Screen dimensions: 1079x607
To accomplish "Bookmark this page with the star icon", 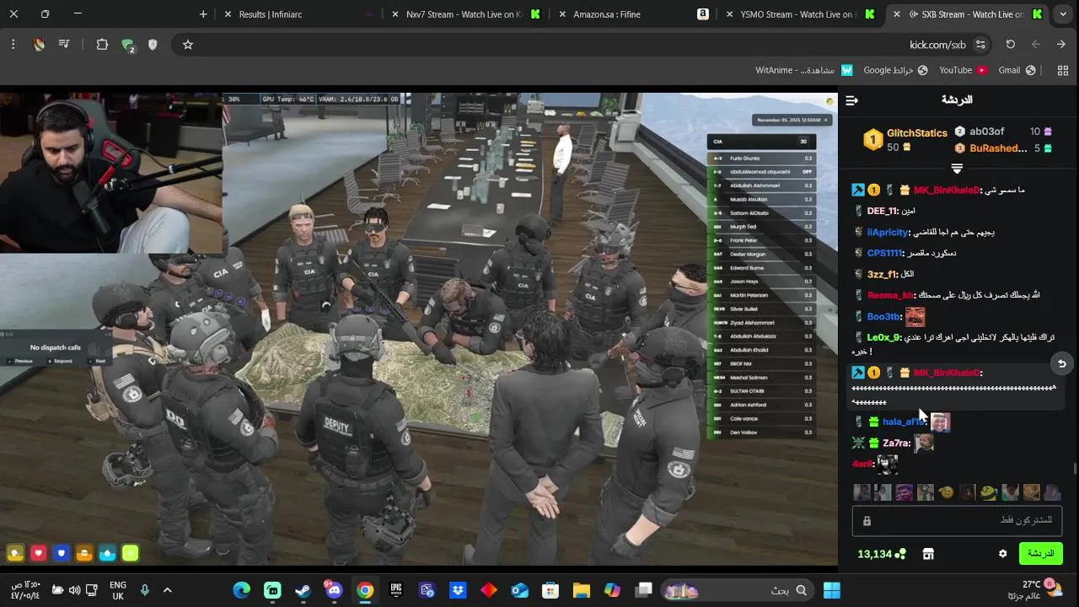I will pyautogui.click(x=188, y=45).
